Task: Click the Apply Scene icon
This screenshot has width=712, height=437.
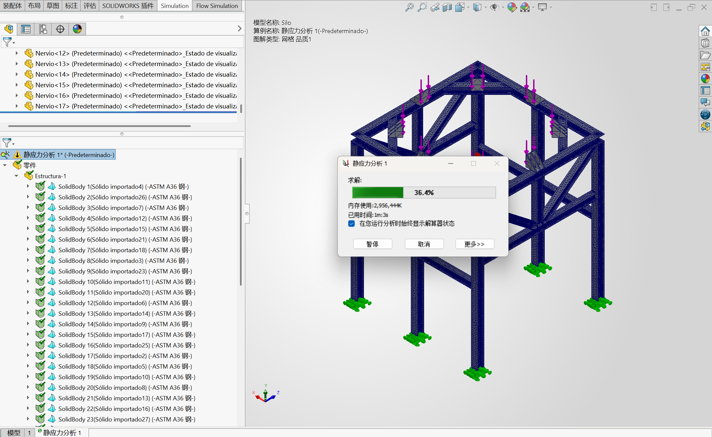Action: [525, 7]
